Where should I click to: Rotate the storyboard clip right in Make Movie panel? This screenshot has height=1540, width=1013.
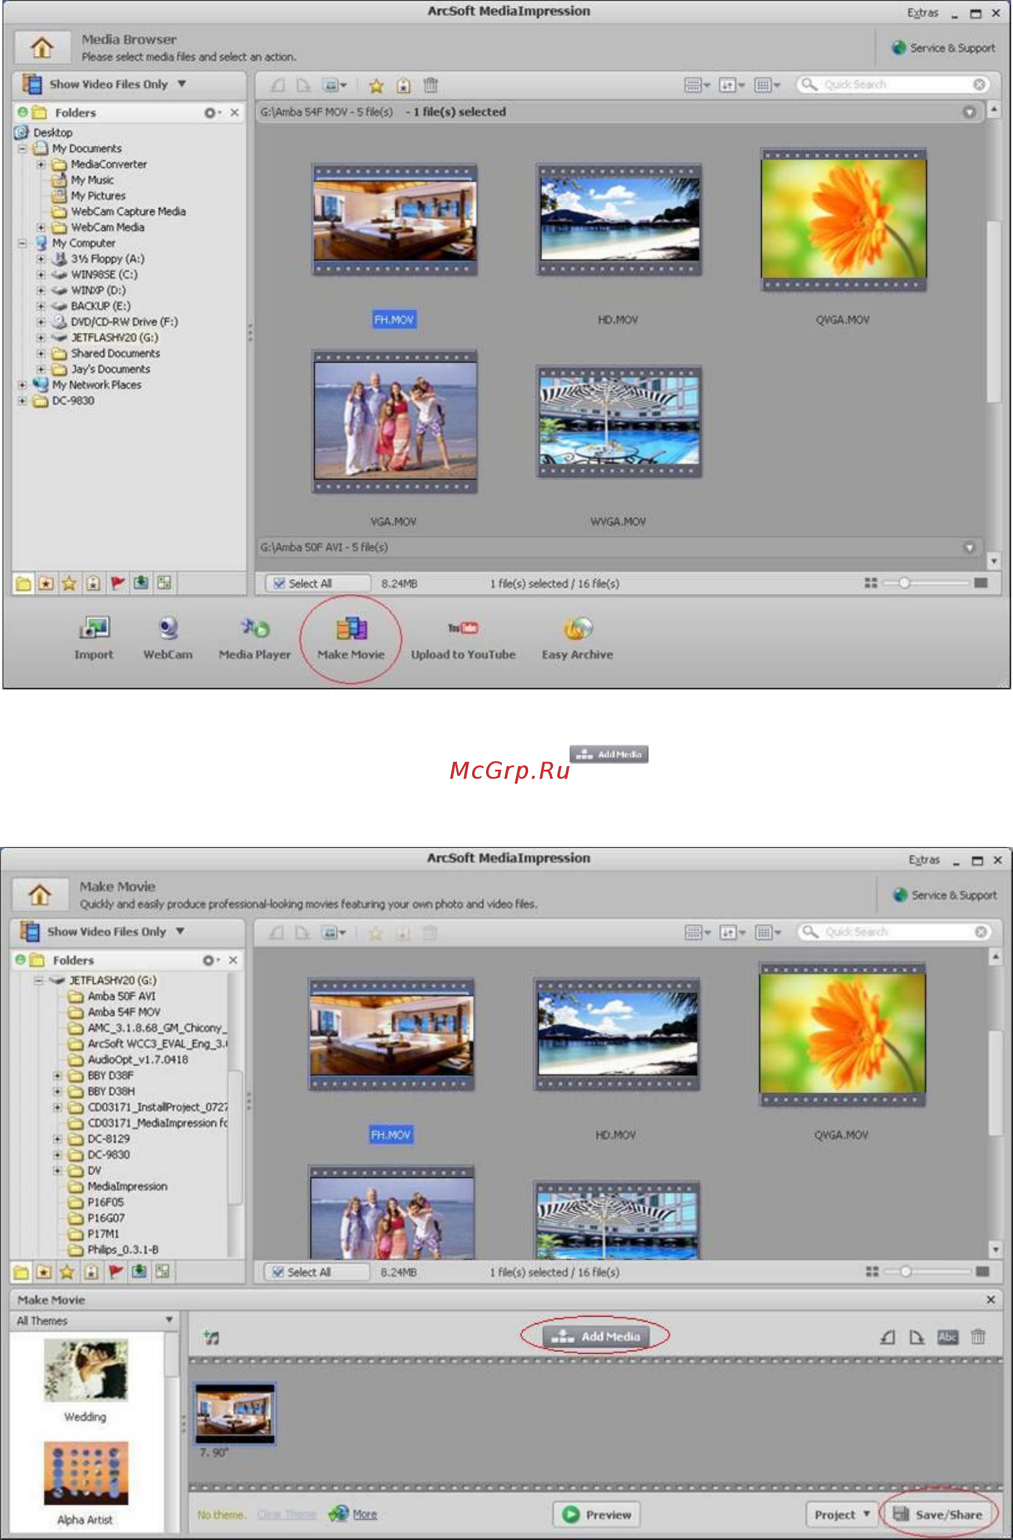(917, 1337)
